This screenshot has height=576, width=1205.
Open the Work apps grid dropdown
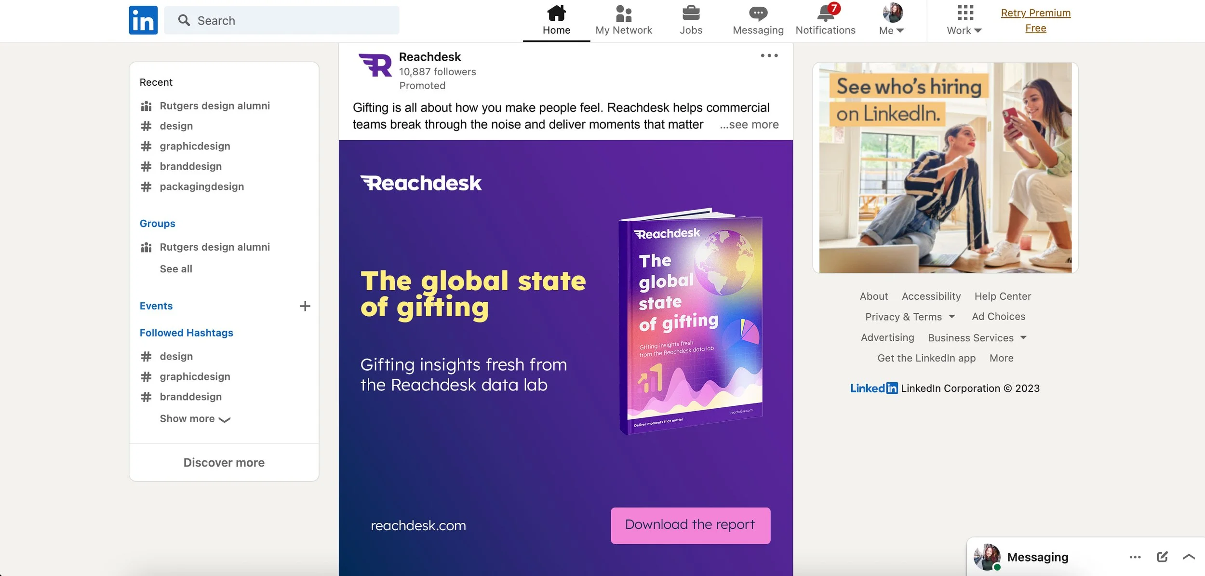964,20
